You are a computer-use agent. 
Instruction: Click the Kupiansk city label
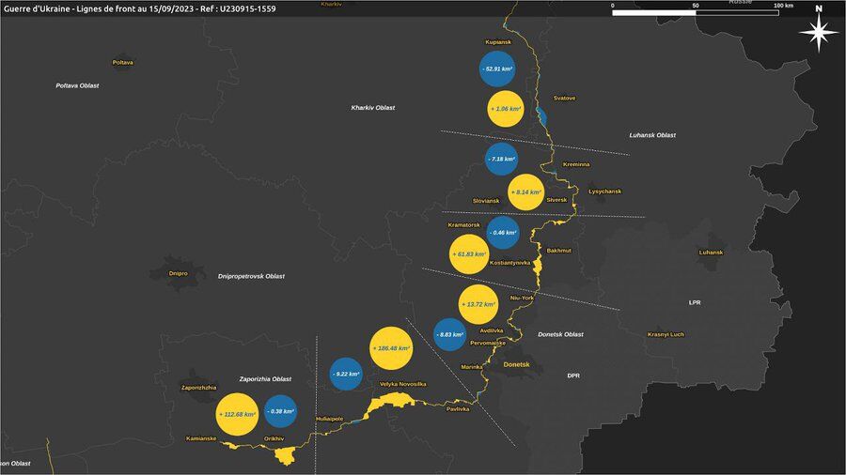(497, 42)
